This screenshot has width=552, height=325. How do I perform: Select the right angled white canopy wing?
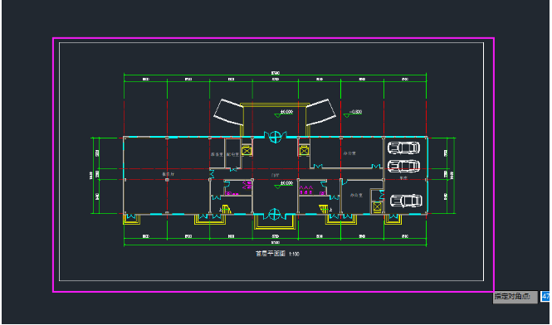click(320, 112)
